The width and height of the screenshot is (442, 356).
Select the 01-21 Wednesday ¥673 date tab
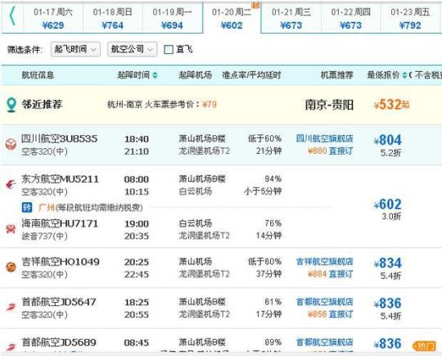[291, 18]
